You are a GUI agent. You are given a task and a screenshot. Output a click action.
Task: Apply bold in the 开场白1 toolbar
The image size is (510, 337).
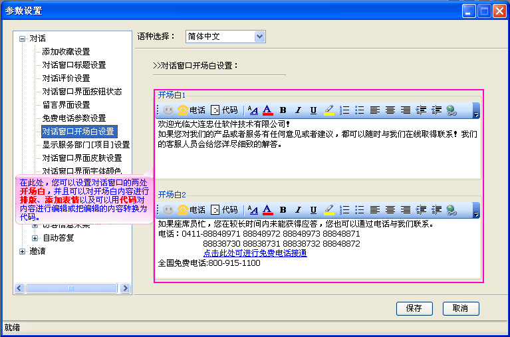(283, 110)
